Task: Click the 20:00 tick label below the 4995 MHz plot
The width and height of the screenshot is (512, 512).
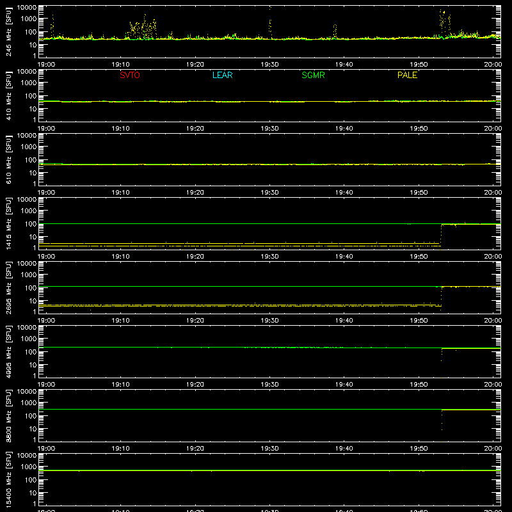Action: click(x=493, y=385)
